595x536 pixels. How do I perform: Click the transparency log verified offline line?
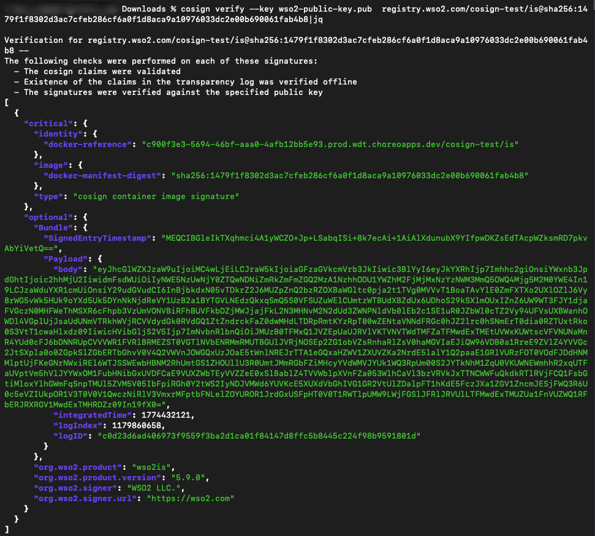pos(191,81)
